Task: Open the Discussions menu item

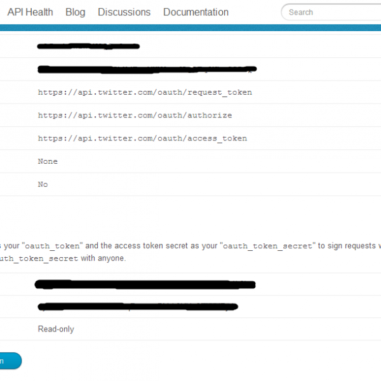Action: (x=124, y=12)
